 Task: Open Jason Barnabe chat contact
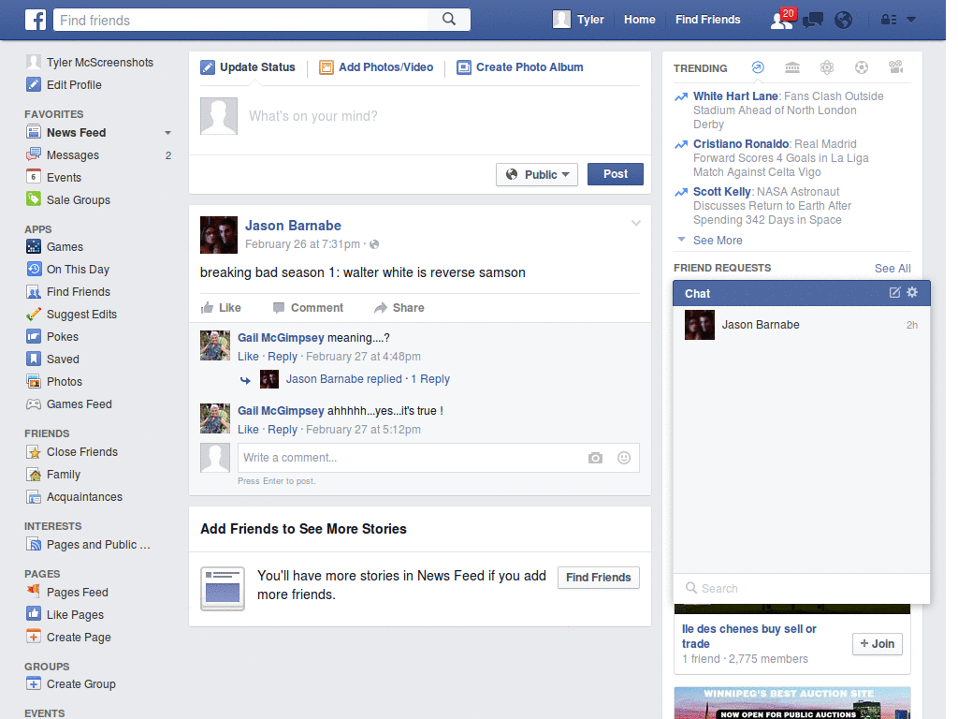tap(801, 325)
